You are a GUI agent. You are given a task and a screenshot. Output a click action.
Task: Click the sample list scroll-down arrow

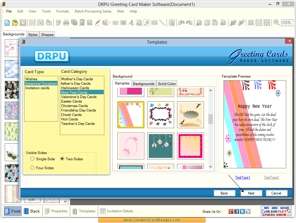pos(211,167)
